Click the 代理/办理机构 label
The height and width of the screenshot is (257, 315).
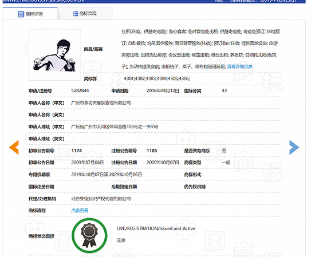[42, 199]
